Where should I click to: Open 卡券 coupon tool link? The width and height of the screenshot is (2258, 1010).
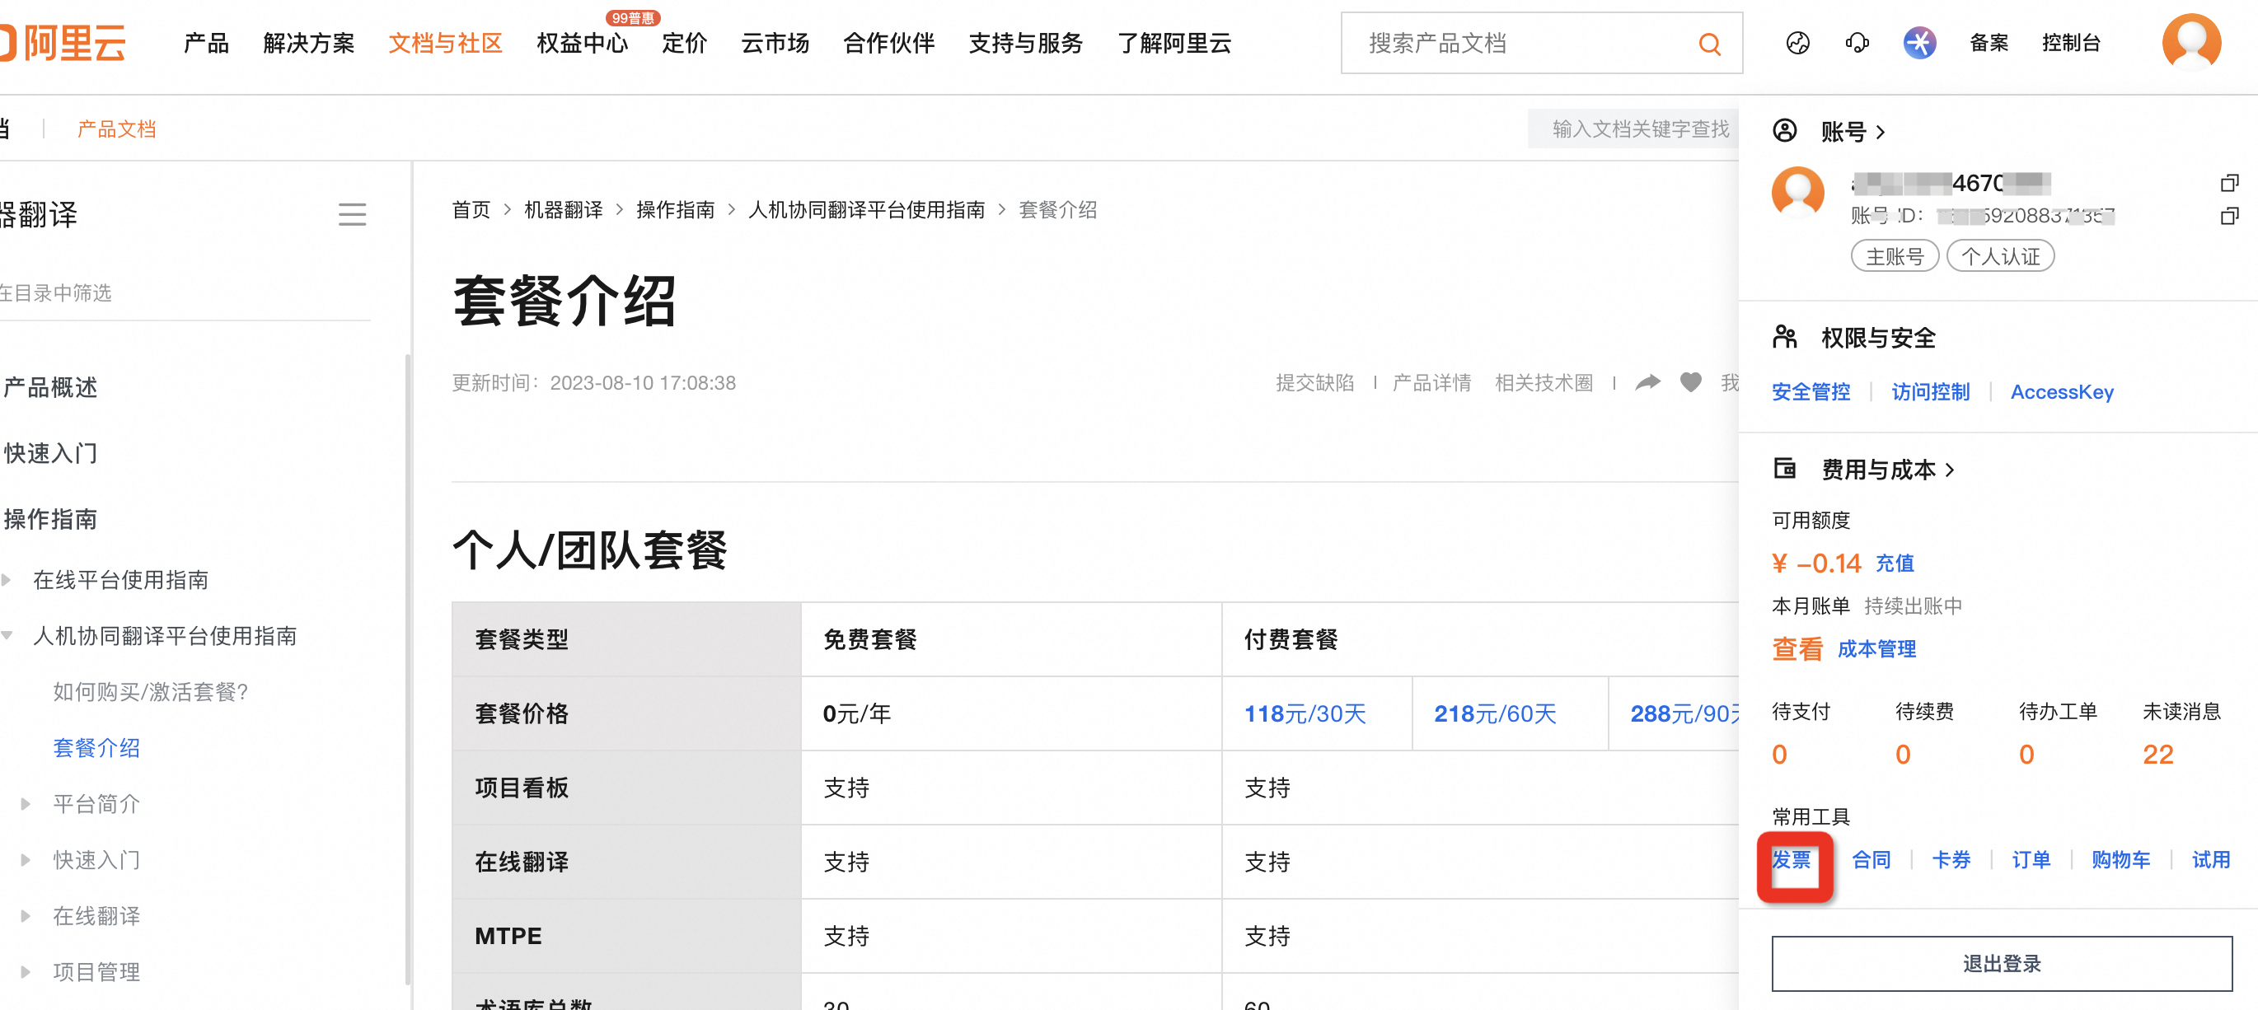click(x=1951, y=859)
